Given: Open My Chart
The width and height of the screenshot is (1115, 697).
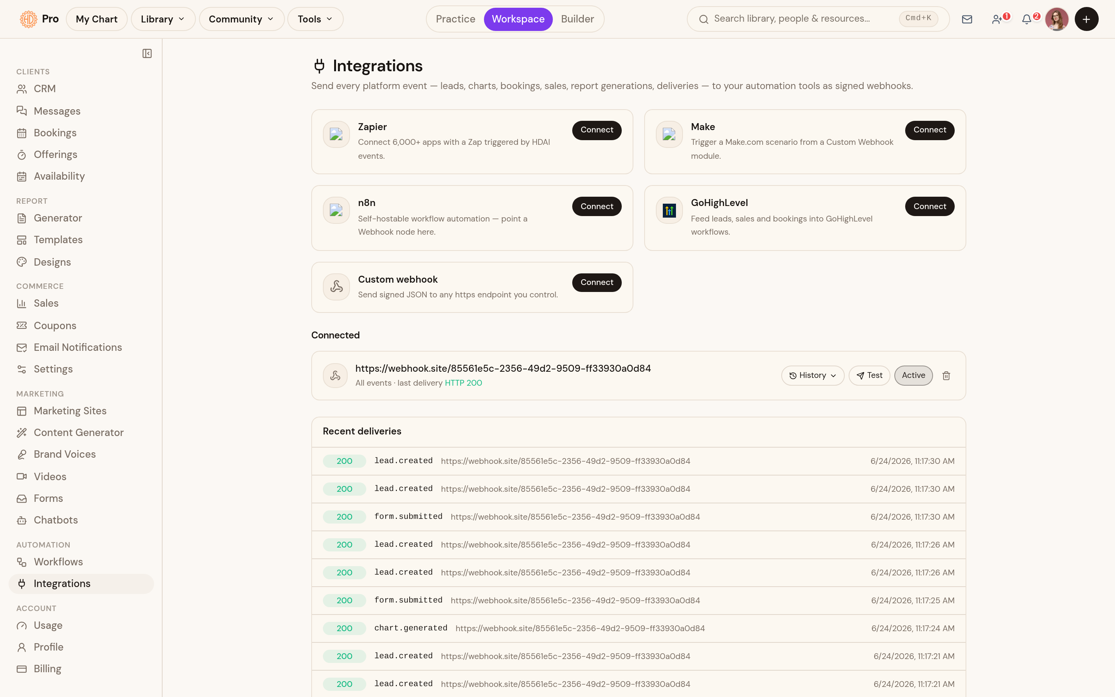Looking at the screenshot, I should coord(96,19).
